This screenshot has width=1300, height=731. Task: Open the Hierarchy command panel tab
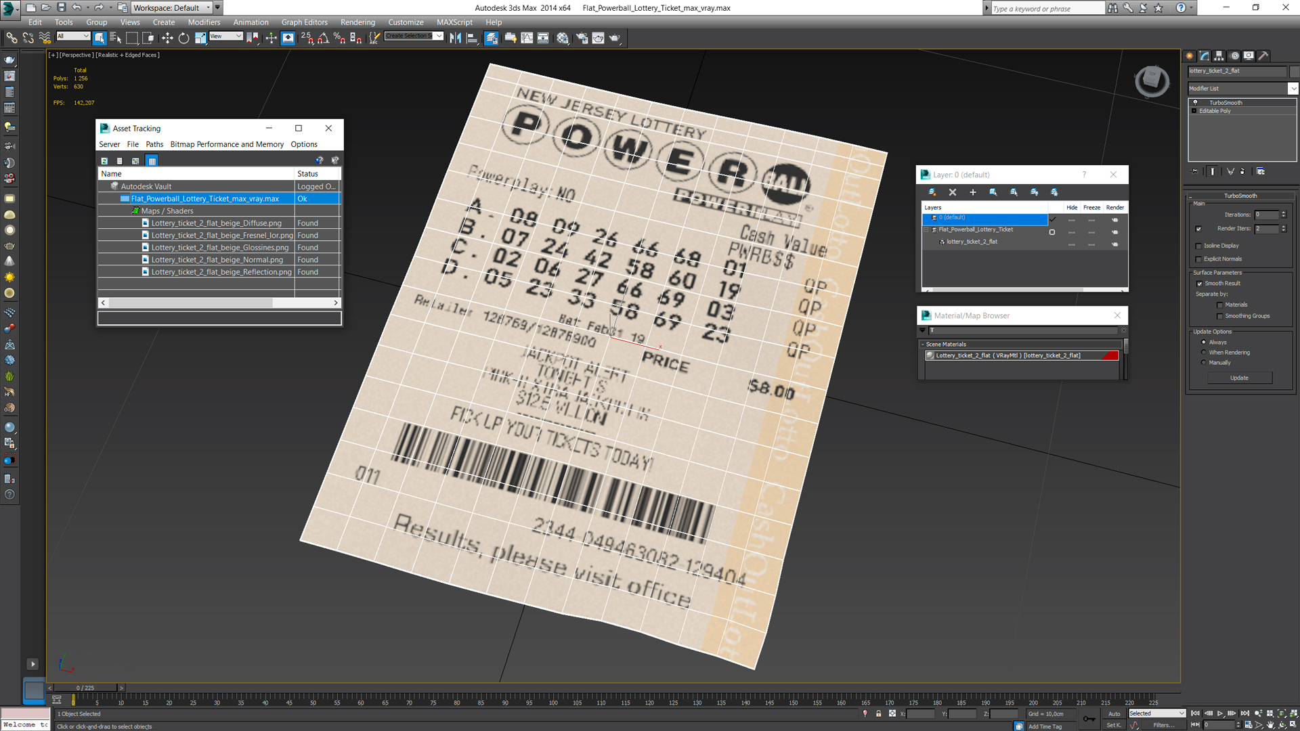(x=1219, y=56)
